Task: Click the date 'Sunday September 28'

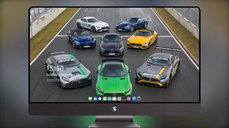Action: pyautogui.click(x=63, y=75)
